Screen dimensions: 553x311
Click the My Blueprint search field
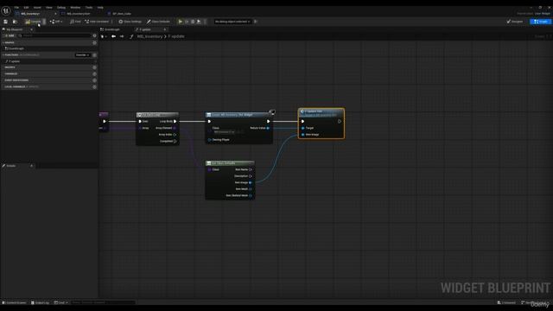pos(55,35)
